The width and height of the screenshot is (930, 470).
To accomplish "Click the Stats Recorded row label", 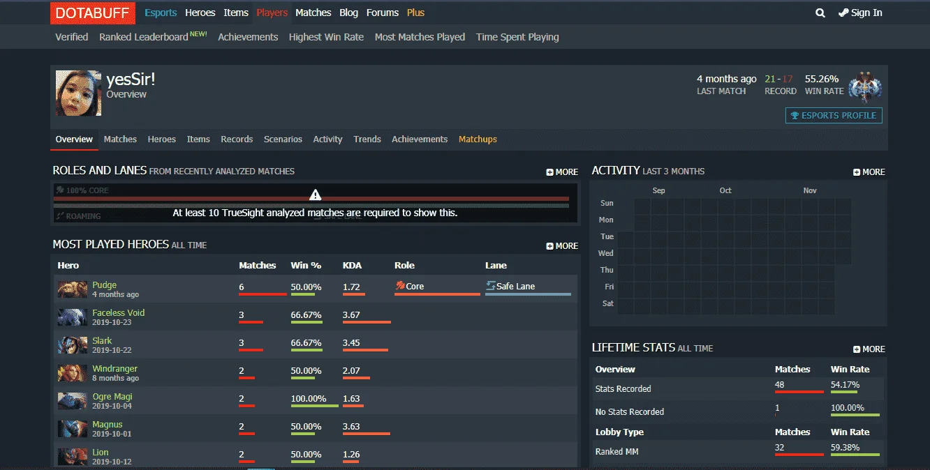I will point(623,388).
